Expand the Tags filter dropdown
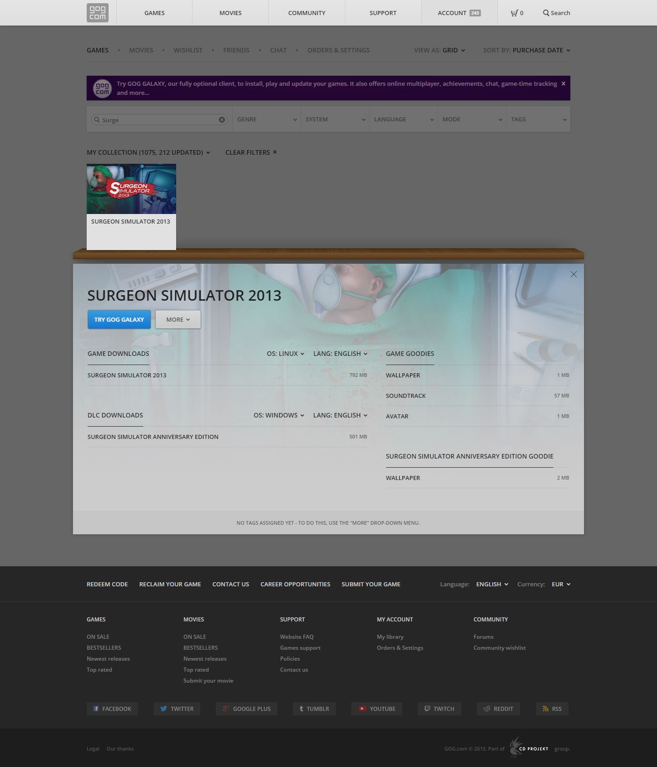This screenshot has height=767, width=657. coord(538,120)
